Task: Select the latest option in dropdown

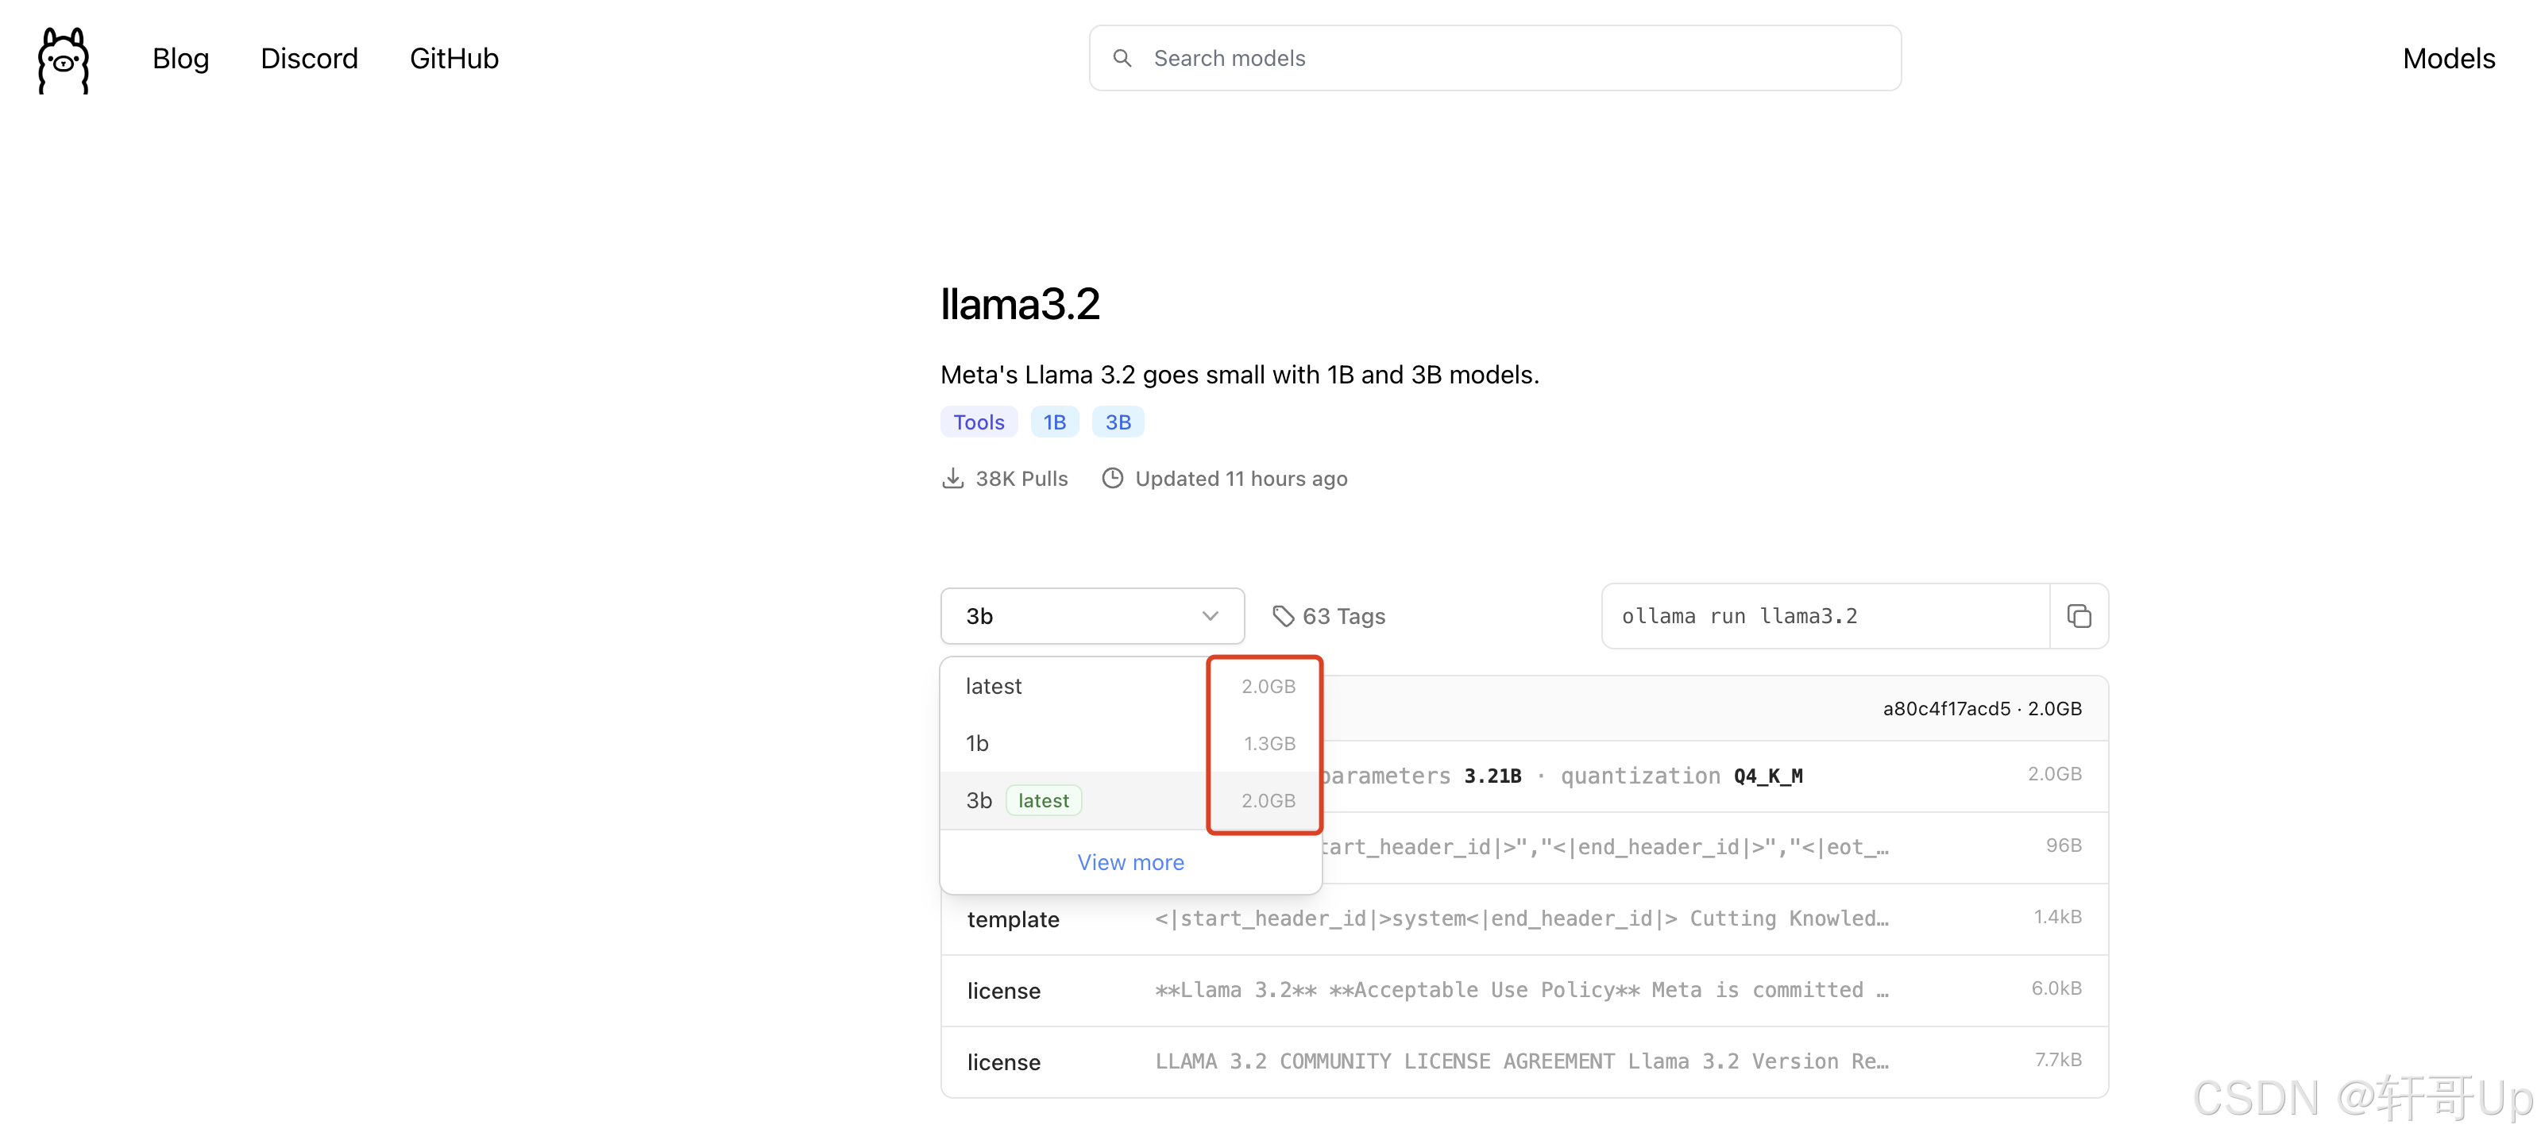Action: pyautogui.click(x=994, y=686)
